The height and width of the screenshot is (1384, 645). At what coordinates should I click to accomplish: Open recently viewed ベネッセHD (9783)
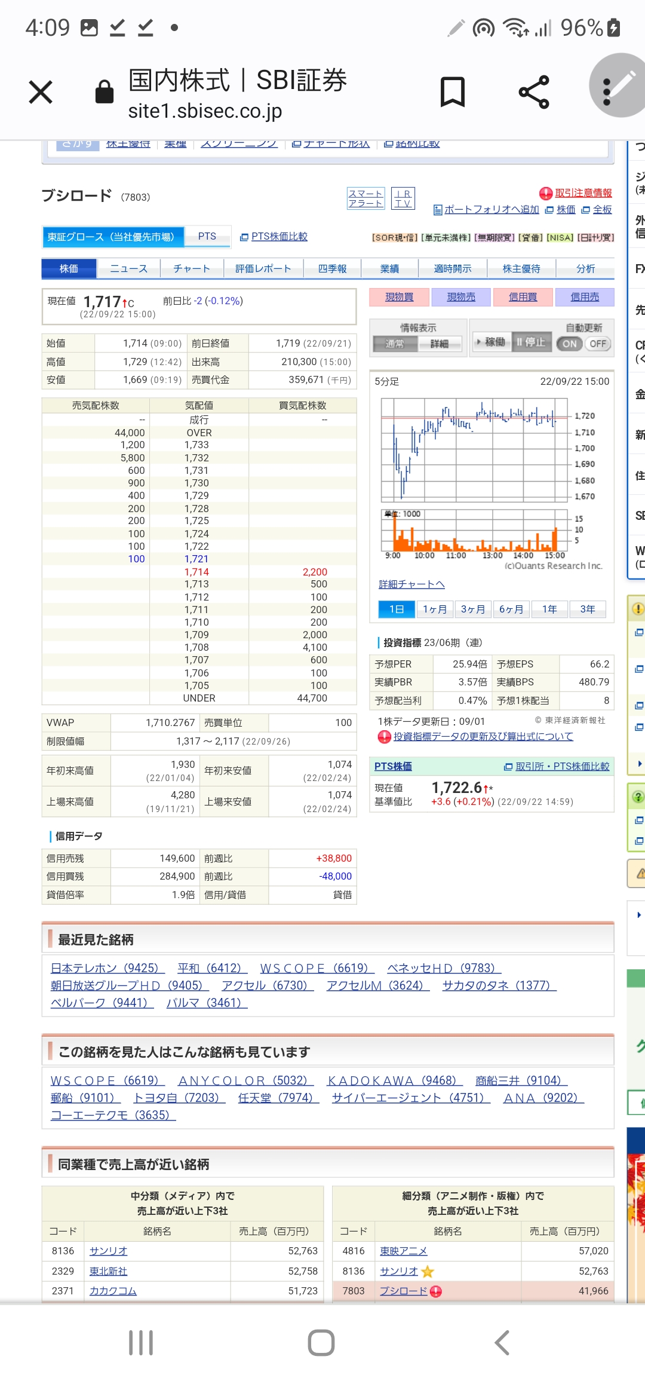[444, 968]
